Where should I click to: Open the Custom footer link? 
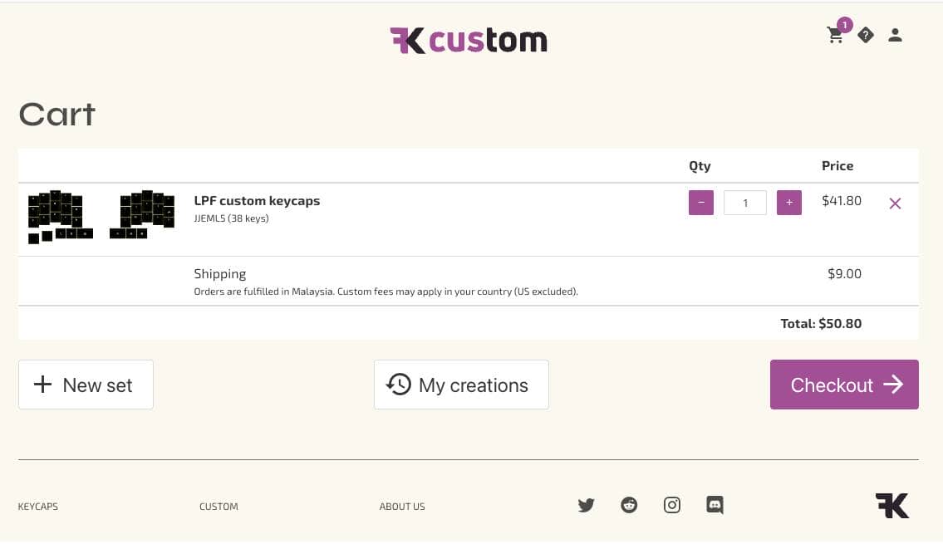(219, 507)
